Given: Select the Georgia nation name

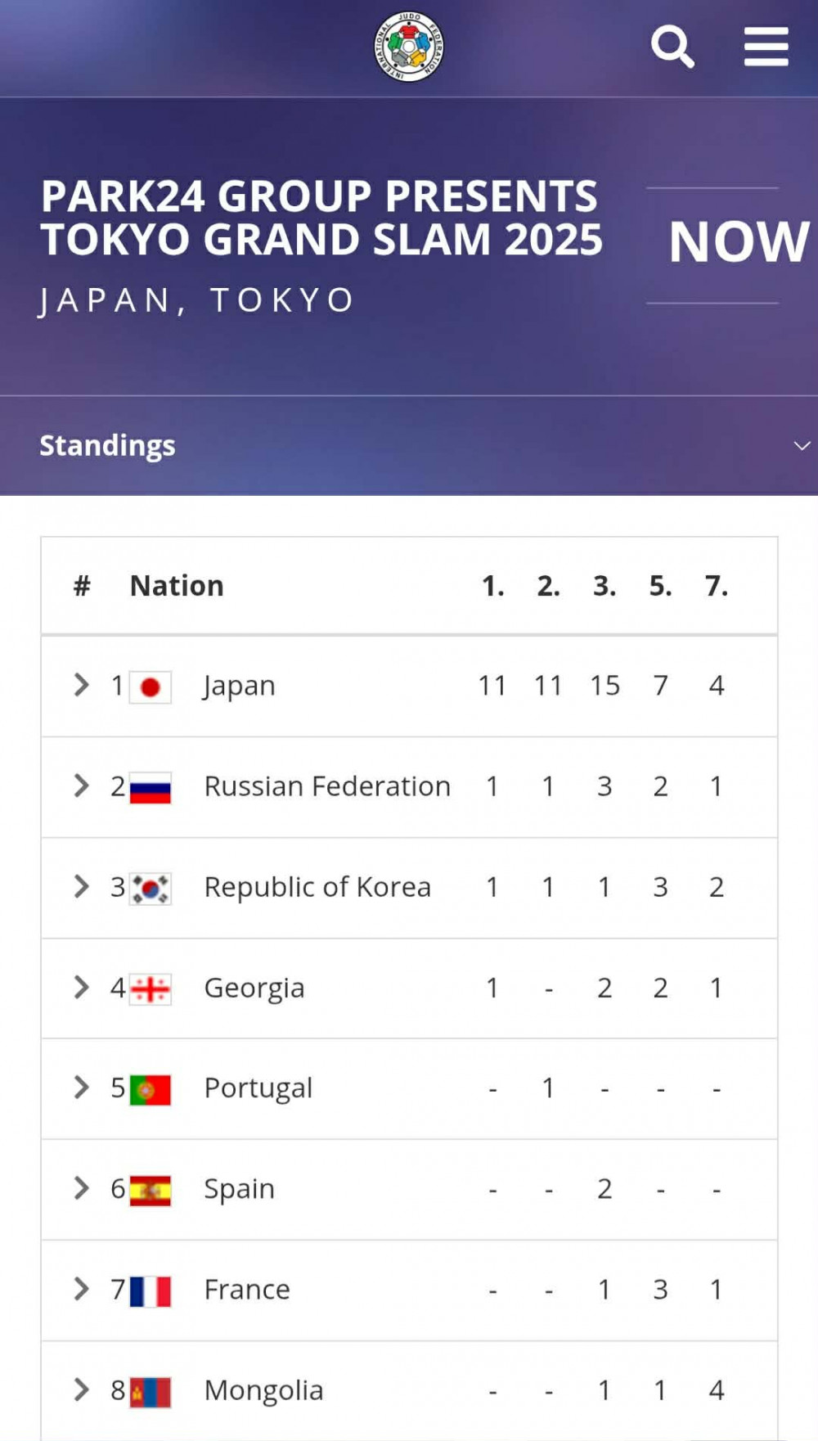Looking at the screenshot, I should (x=254, y=988).
